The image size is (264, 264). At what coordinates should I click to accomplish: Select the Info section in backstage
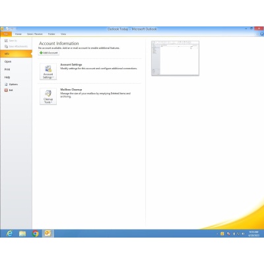coord(16,53)
